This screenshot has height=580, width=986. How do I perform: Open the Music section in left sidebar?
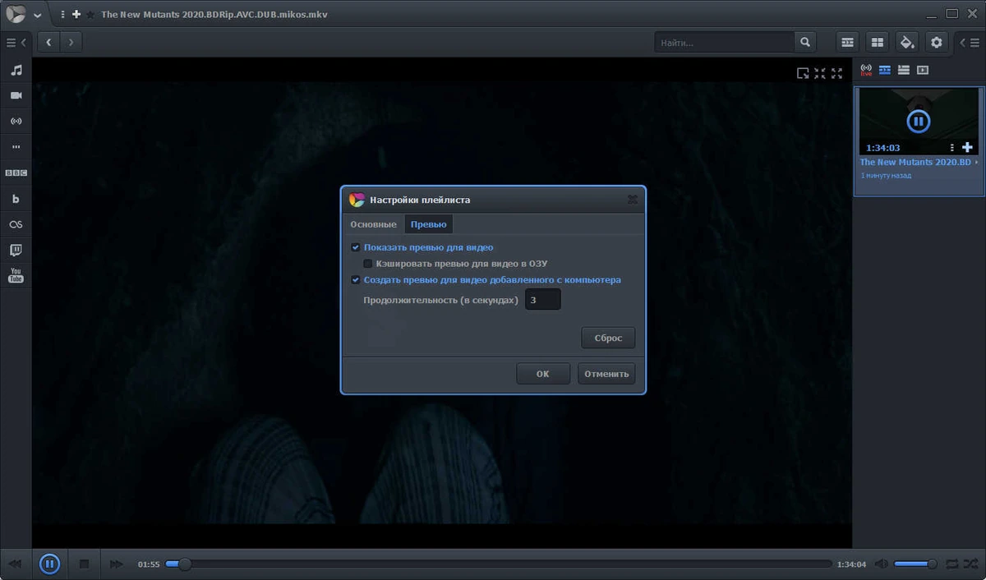tap(16, 70)
